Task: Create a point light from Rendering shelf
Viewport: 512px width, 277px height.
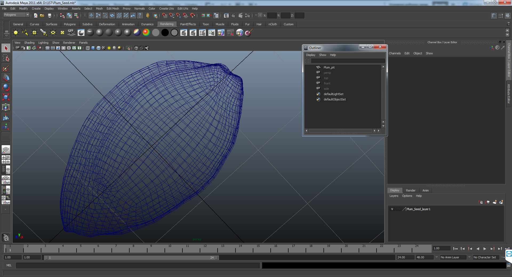Action: coord(34,33)
